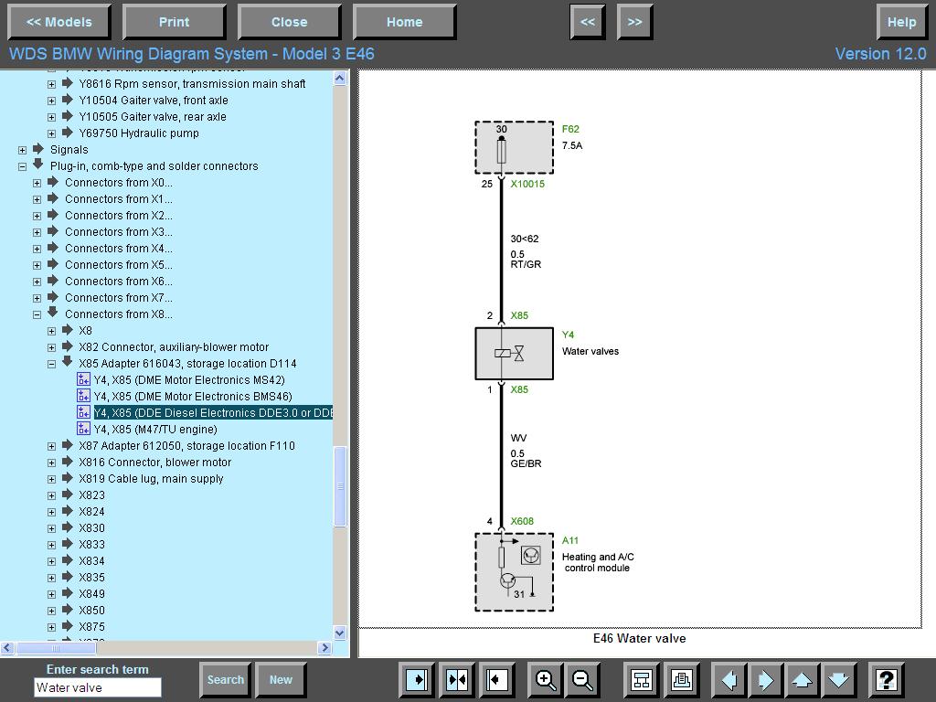The height and width of the screenshot is (702, 936).
Task: Select the highlighted Y4, X85 DDE Diesel Electronics entry
Action: tap(213, 412)
